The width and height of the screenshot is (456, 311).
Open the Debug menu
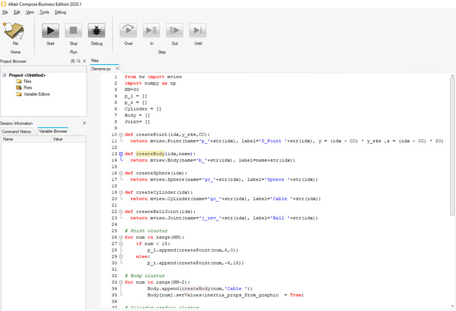60,12
